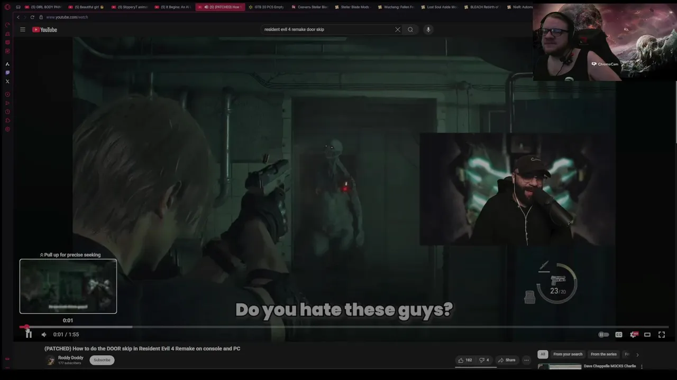The width and height of the screenshot is (677, 380).
Task: Select the (PATCHED) How to tab
Action: (220, 7)
